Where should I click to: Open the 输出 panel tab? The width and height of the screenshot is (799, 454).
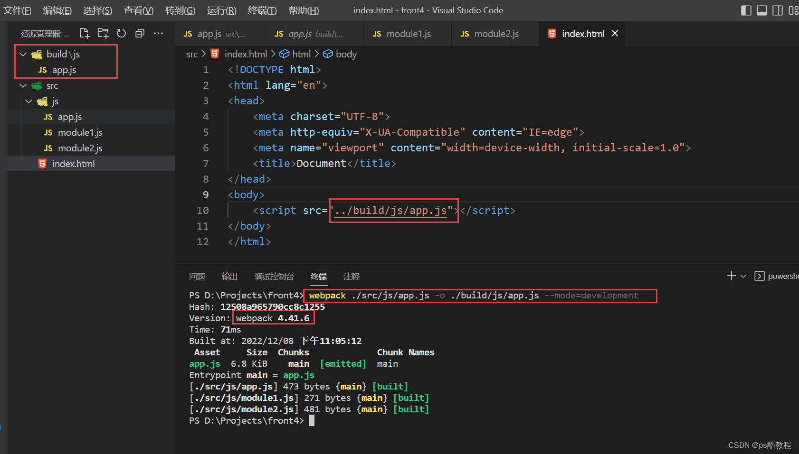click(x=229, y=277)
